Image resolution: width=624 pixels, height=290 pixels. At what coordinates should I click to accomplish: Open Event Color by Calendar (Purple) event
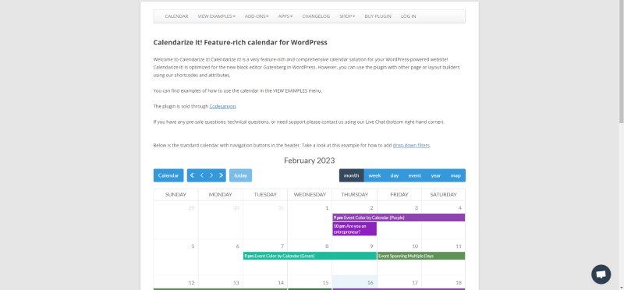399,217
